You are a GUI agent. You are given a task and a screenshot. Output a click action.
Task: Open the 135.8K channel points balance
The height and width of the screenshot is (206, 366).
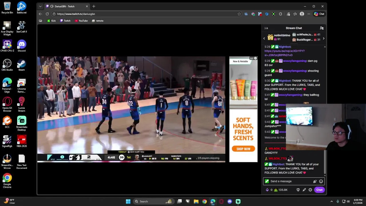[x=281, y=190]
